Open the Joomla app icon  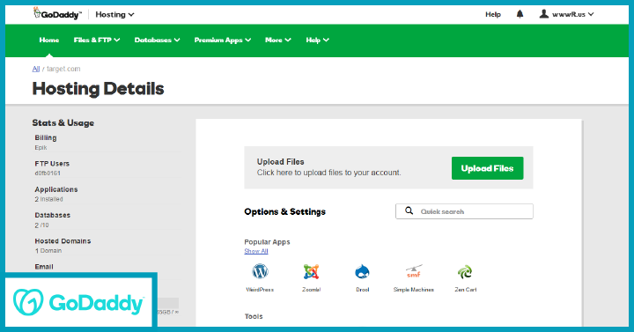(312, 272)
